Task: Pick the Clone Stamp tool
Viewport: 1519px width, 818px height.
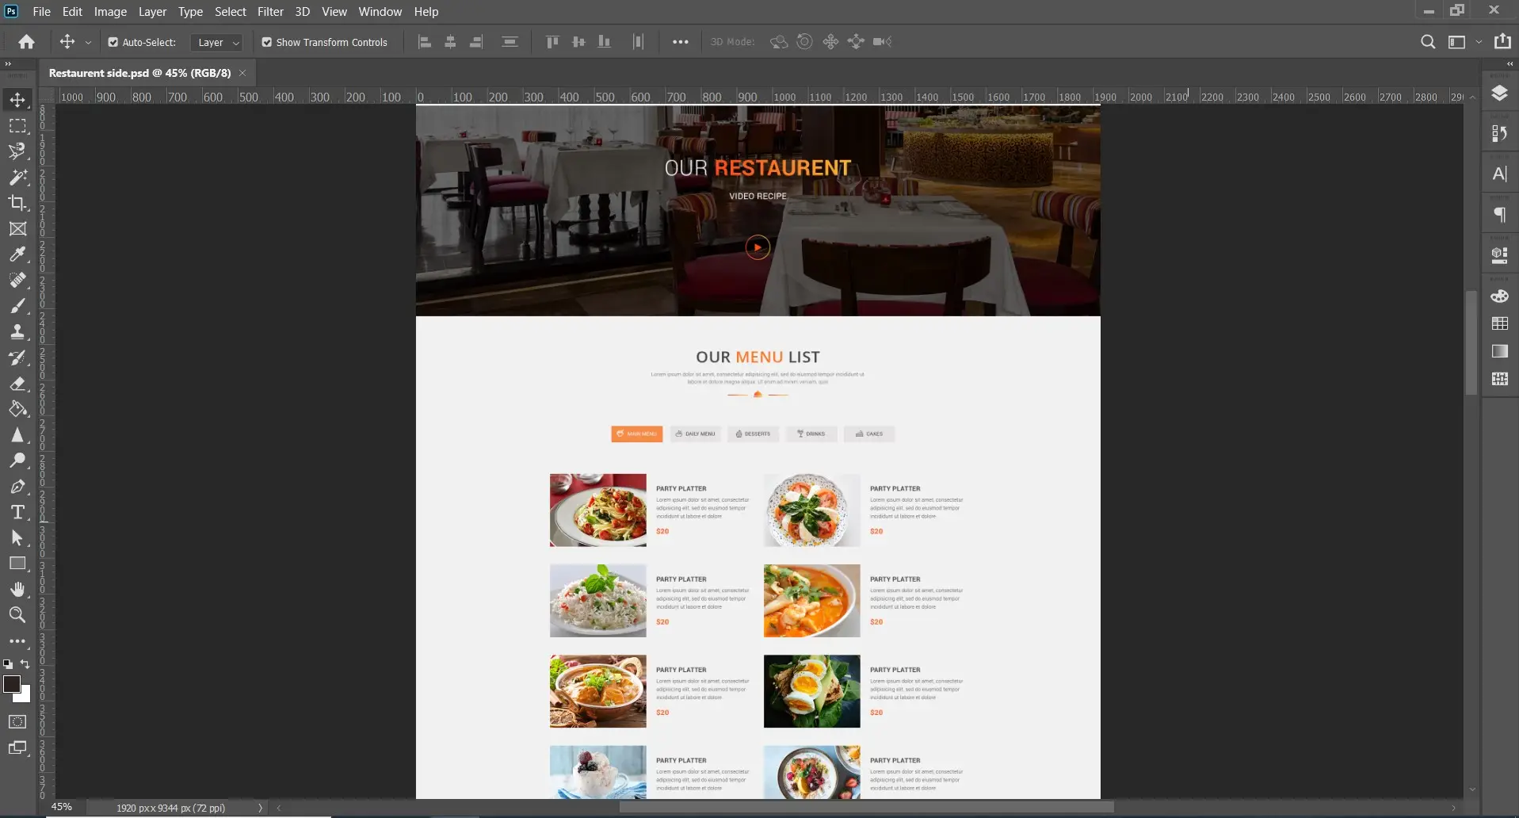Action: [17, 331]
